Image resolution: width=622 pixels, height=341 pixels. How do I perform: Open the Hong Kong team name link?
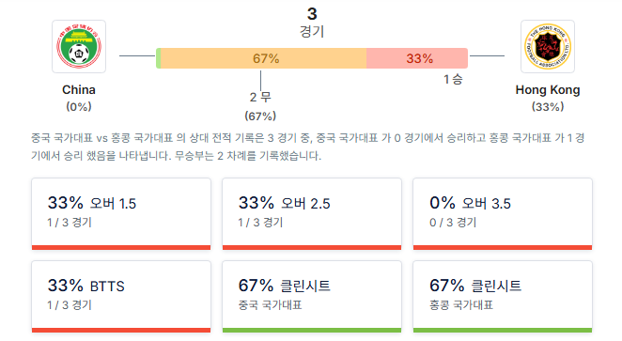548,90
